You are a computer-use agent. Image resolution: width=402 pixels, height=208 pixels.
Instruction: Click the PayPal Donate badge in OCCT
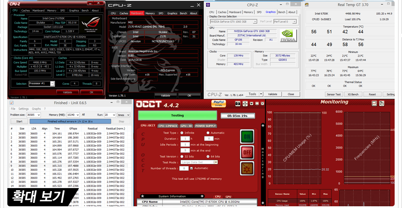point(219,103)
